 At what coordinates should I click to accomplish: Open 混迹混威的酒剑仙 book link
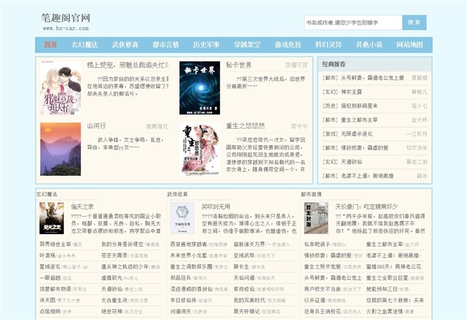click(x=191, y=289)
